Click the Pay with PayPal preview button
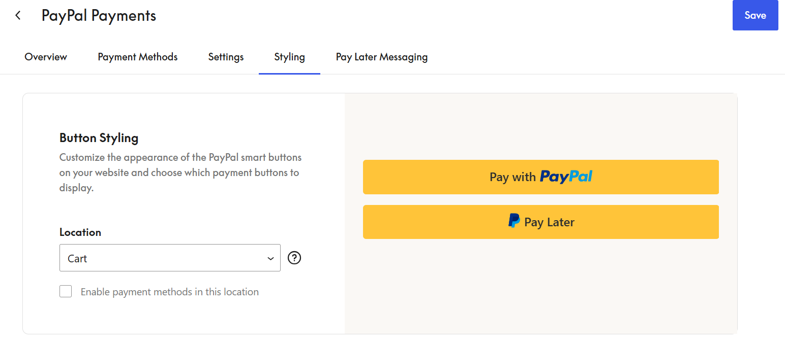This screenshot has height=345, width=785. [x=540, y=177]
